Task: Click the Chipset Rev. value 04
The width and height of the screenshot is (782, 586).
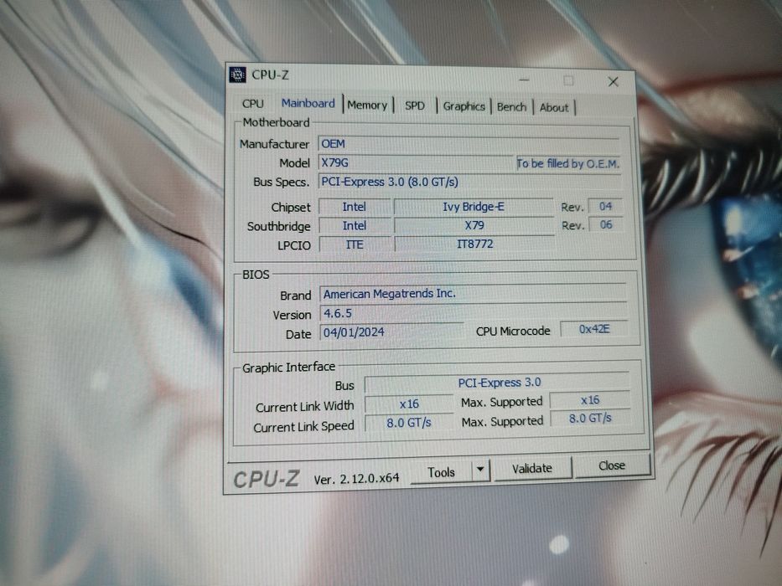Action: [x=605, y=206]
